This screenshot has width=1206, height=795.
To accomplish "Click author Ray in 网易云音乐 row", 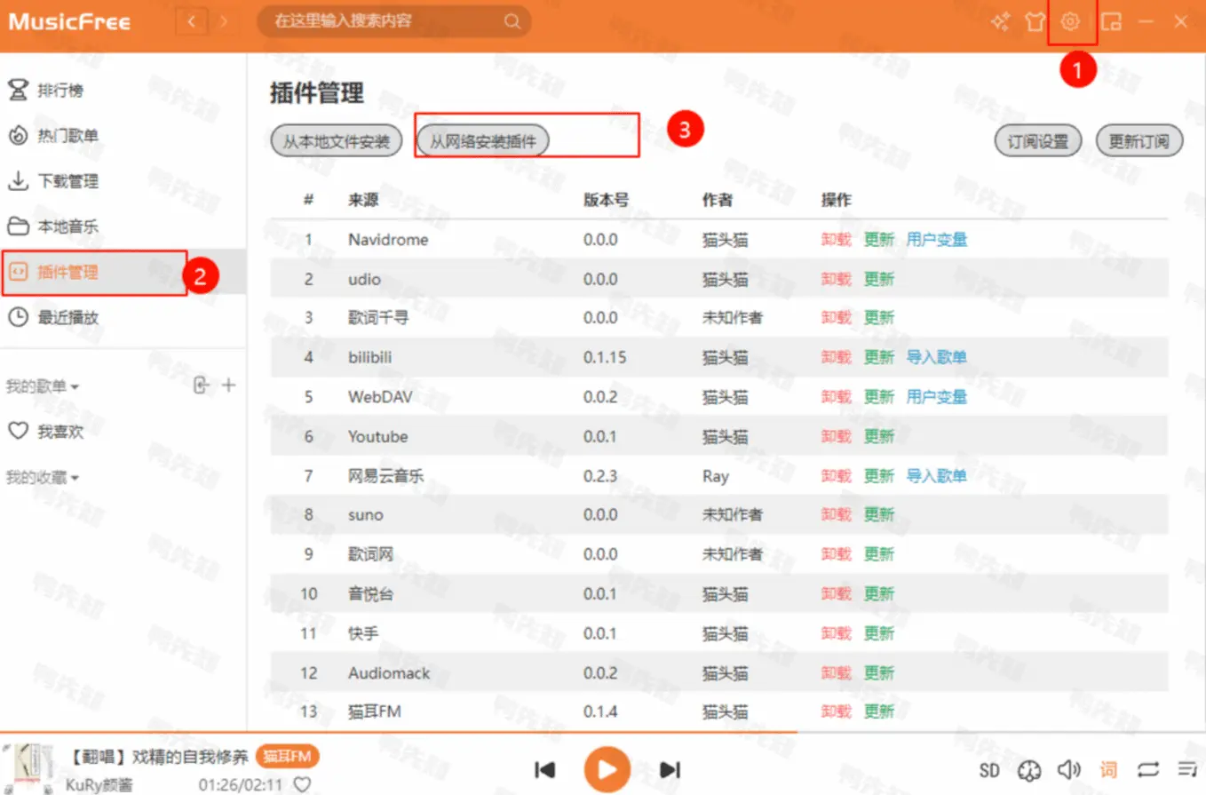I will tap(716, 476).
